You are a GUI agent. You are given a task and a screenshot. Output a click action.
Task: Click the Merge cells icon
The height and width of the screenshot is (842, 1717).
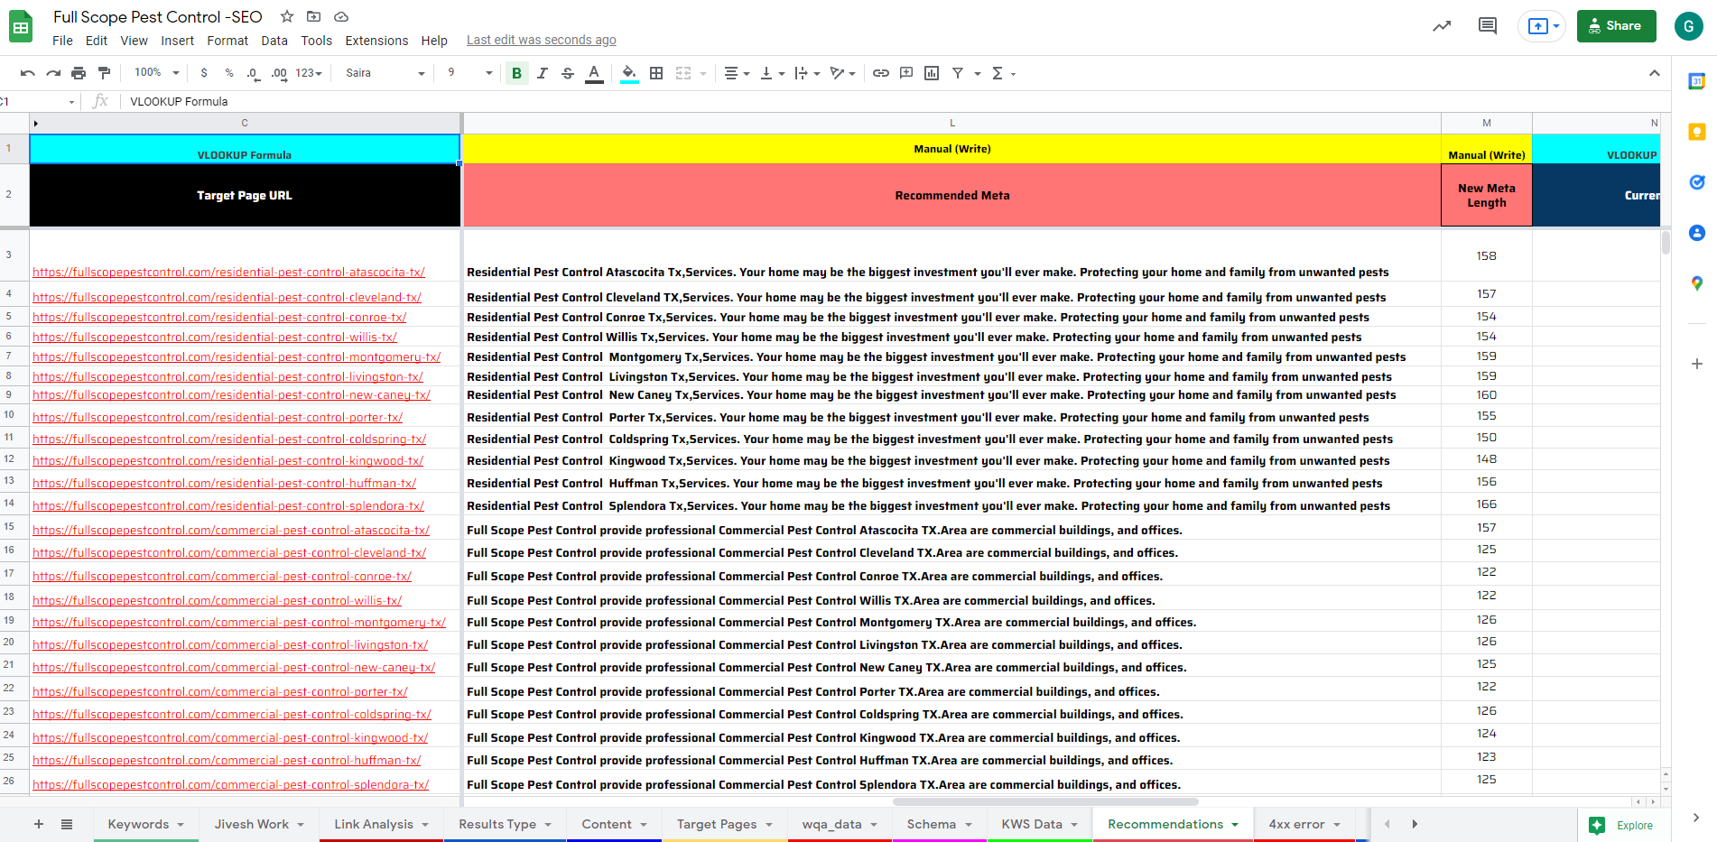[x=683, y=73]
